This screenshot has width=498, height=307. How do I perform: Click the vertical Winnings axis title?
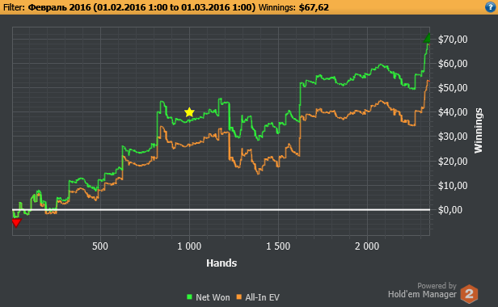[x=479, y=131]
